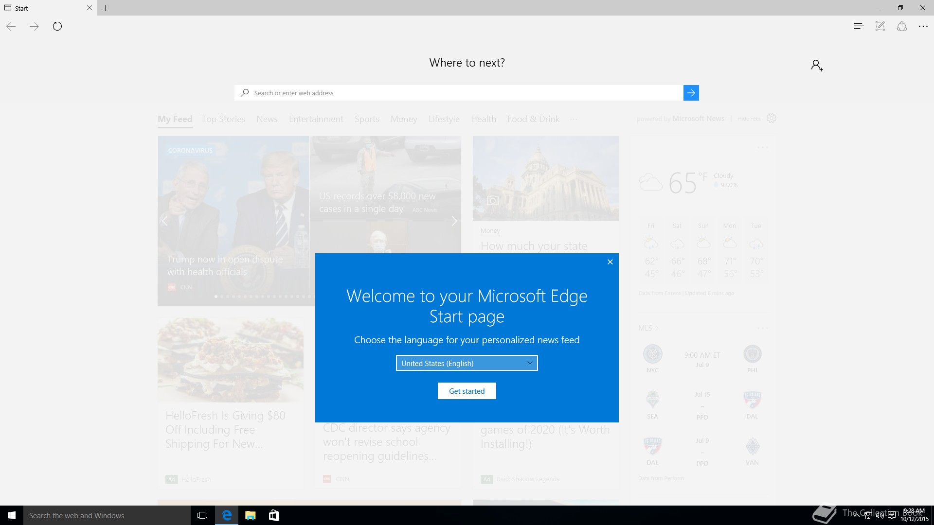
Task: Click the VAN team logo
Action: [x=752, y=446]
